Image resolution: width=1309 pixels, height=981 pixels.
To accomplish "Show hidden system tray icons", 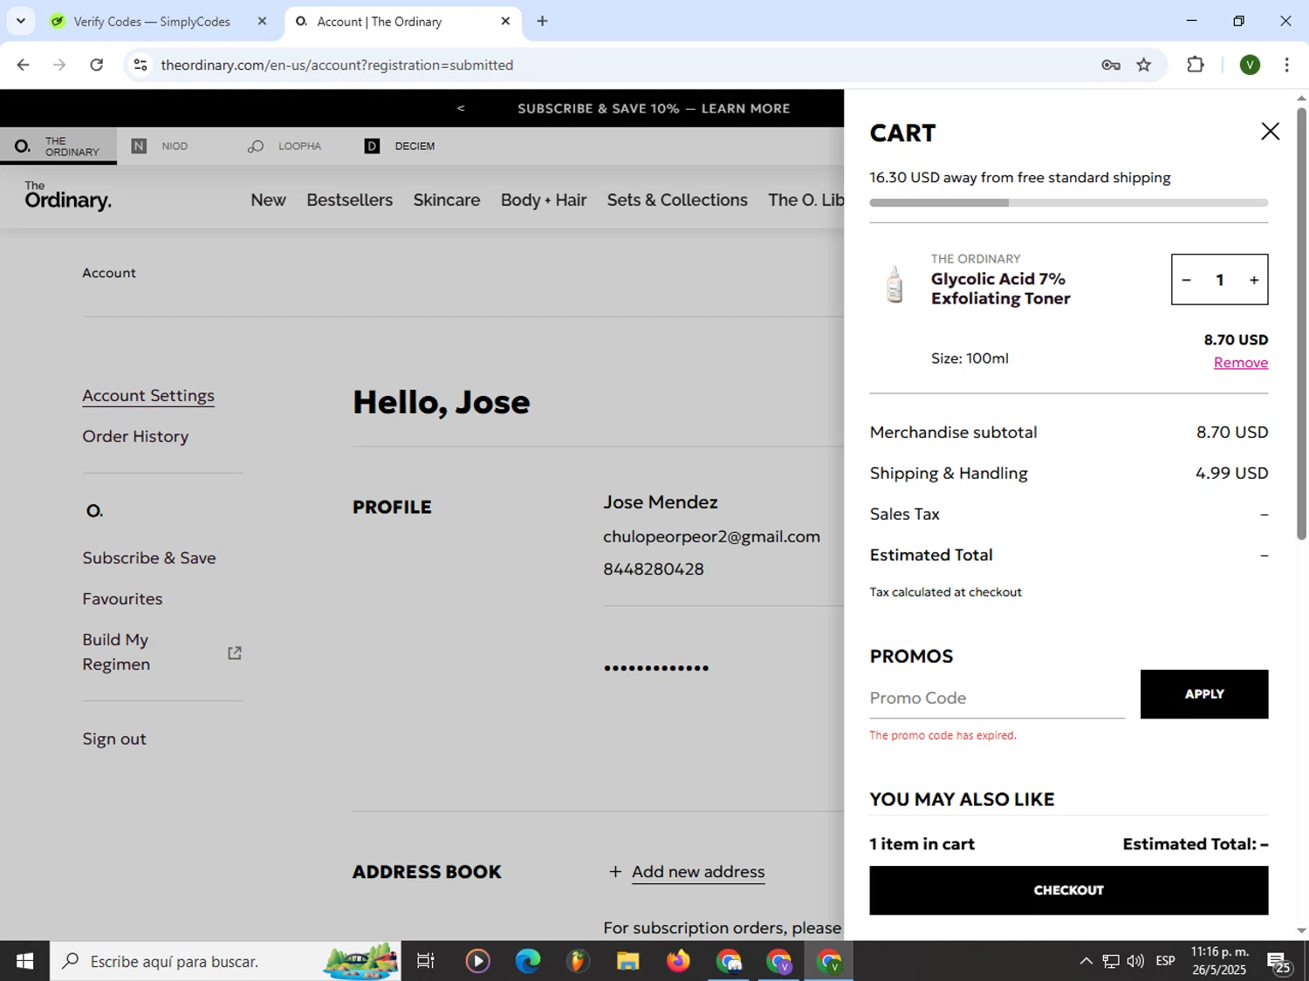I will point(1086,961).
